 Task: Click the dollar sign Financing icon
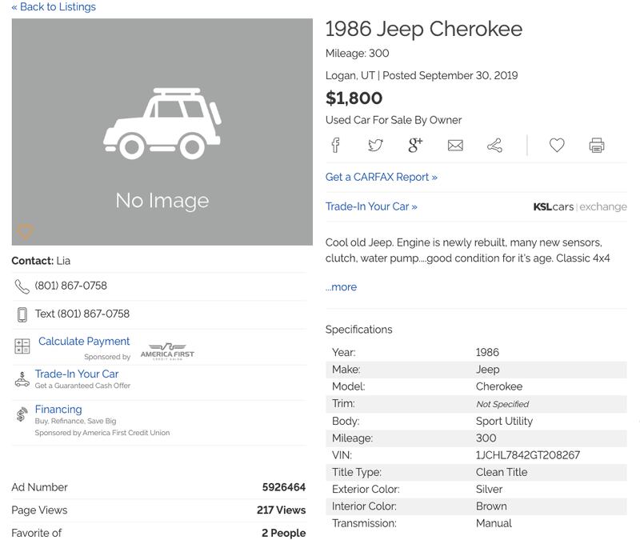click(22, 414)
